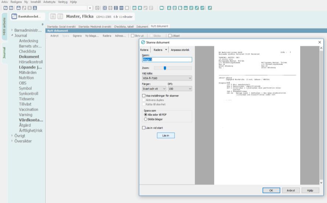The width and height of the screenshot is (327, 203).
Task: Click the teal graph icon next to the pencil icon
Action: tap(202, 8)
